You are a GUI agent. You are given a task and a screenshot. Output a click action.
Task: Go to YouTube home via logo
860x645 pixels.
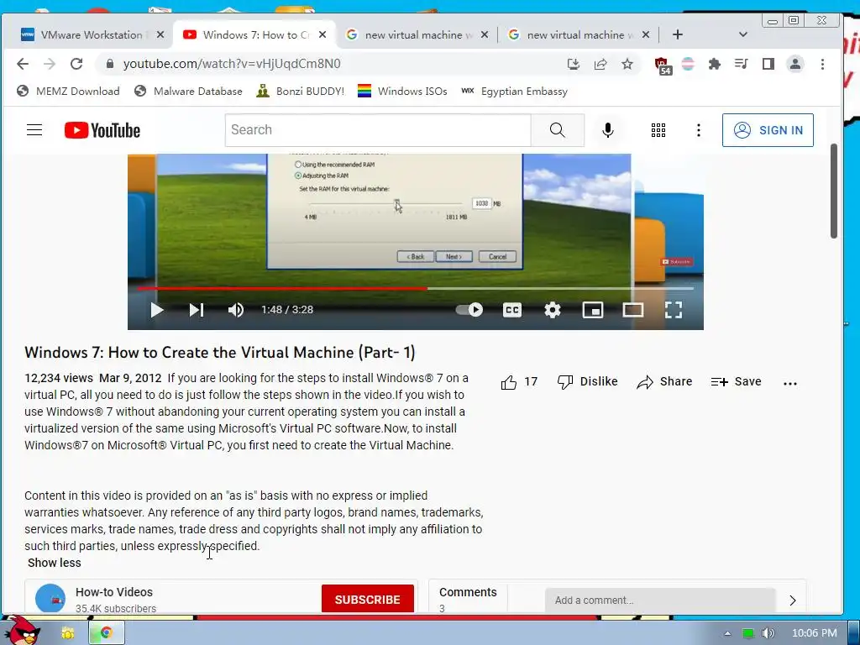(x=102, y=130)
